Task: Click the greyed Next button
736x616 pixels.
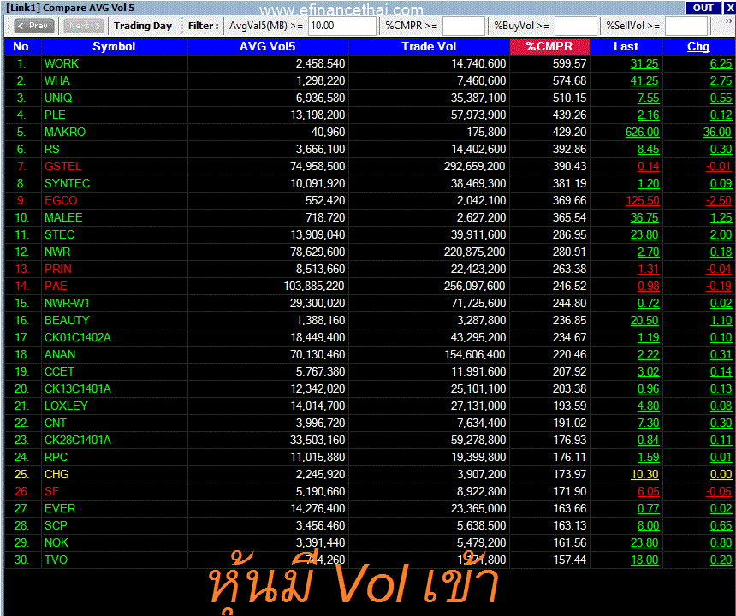Action: point(84,26)
